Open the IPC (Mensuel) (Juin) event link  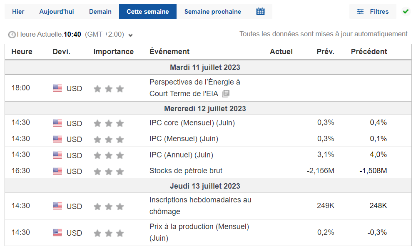coord(184,139)
